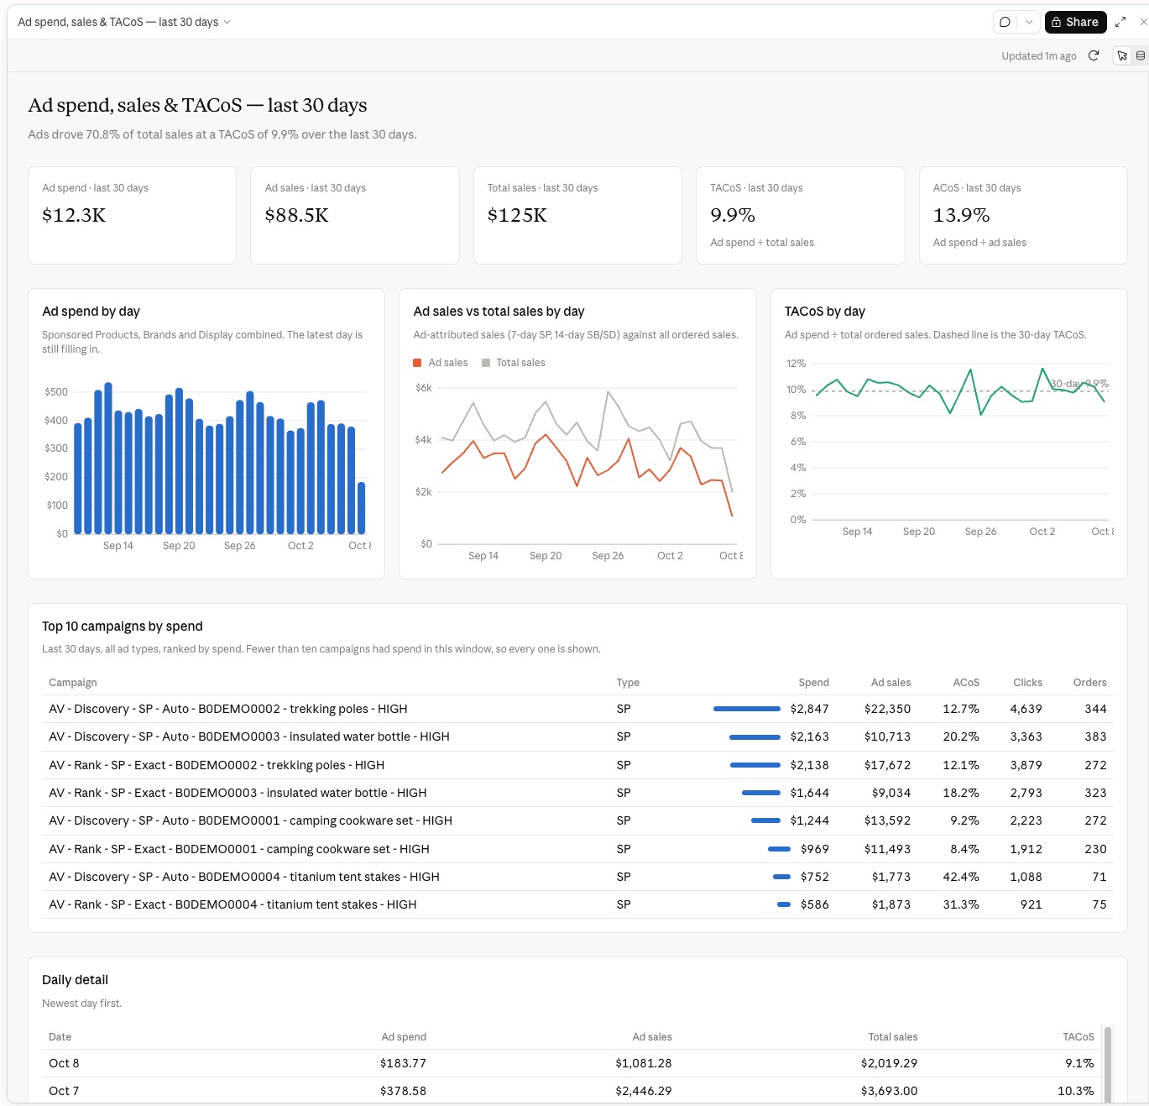Select the Discovery Auto trekking poles campaign row

(x=577, y=709)
